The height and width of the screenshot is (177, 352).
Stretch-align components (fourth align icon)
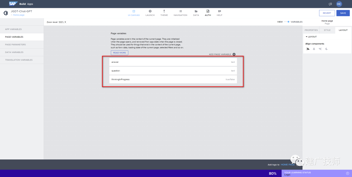[x=326, y=49]
